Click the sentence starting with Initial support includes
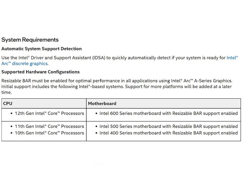The height and width of the screenshot is (182, 243). coord(61,87)
